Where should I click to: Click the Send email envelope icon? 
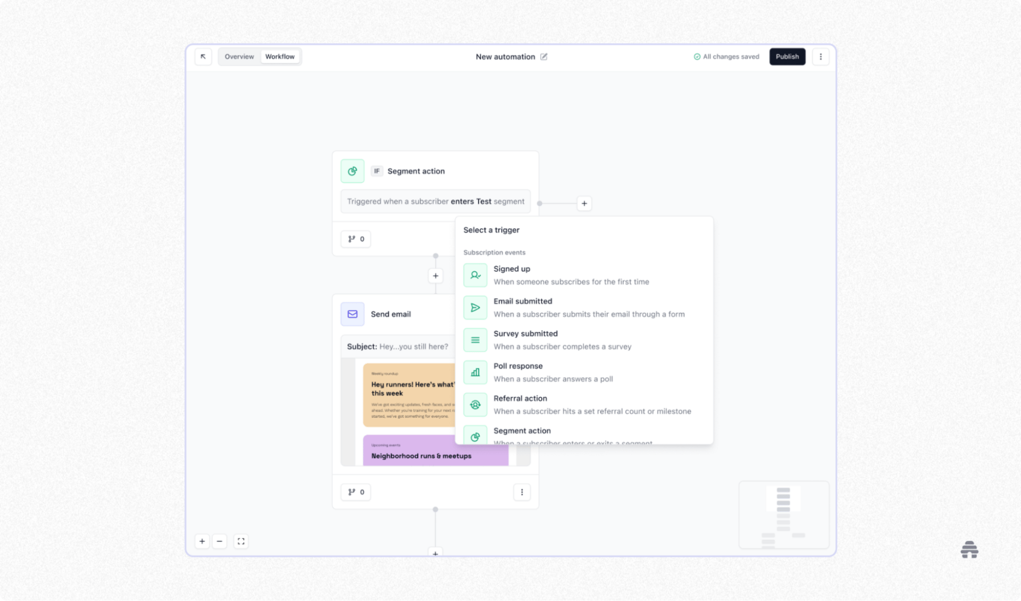pyautogui.click(x=352, y=314)
